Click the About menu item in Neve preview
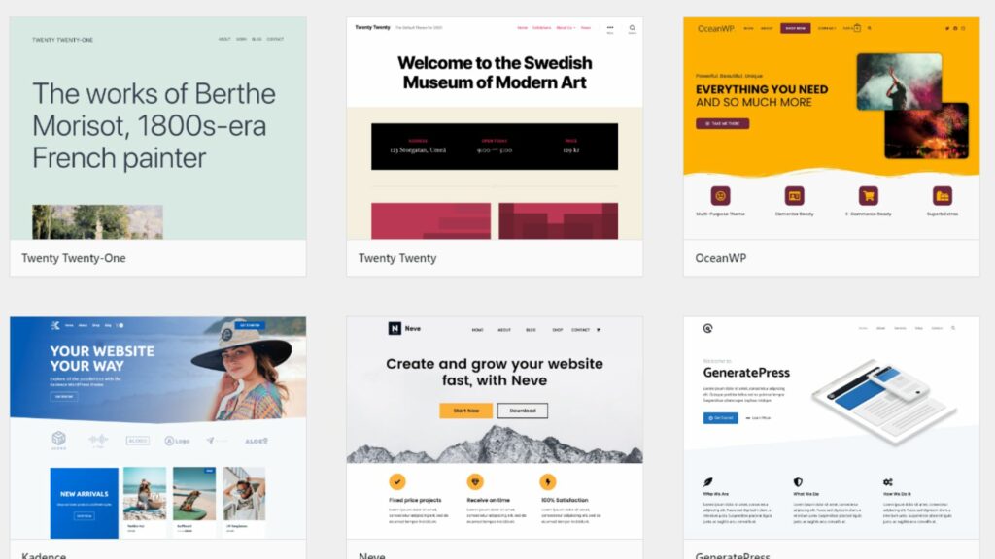 (504, 330)
